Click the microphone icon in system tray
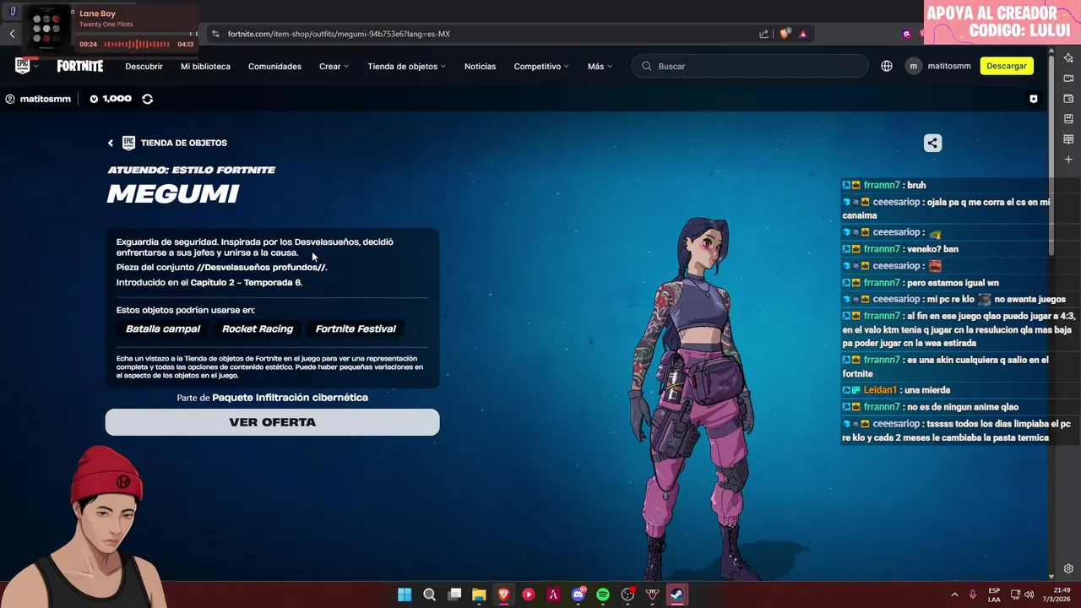 point(973,594)
